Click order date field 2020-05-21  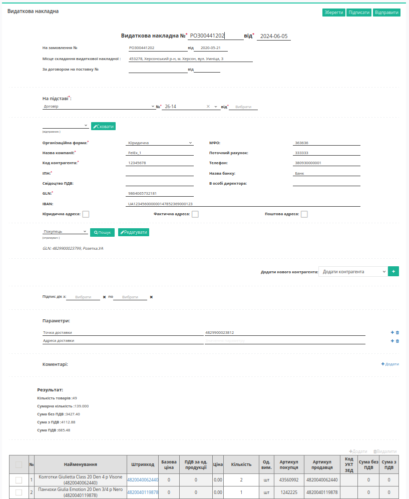(210, 48)
